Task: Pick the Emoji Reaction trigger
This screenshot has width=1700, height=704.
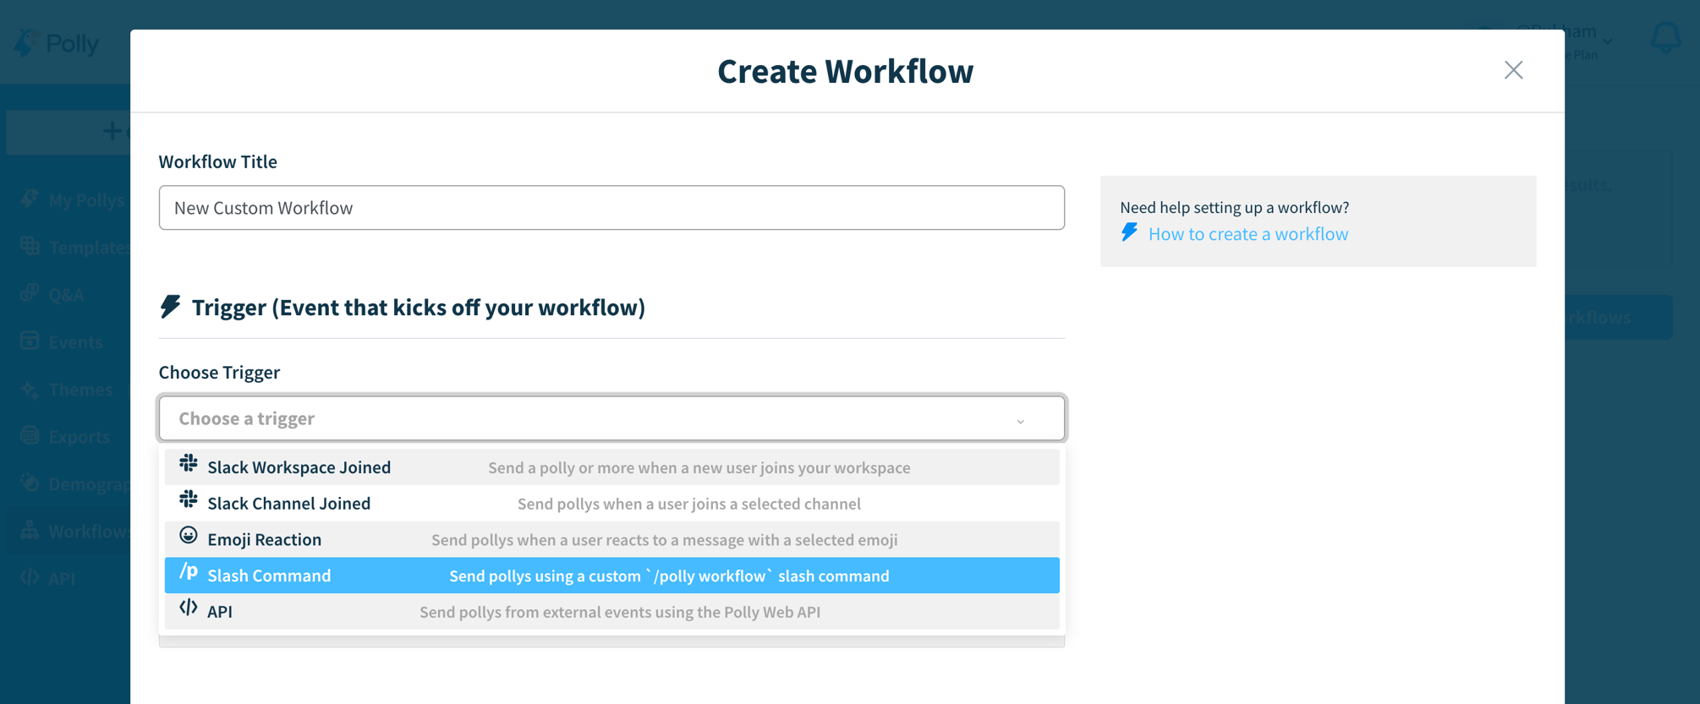Action: (x=611, y=539)
